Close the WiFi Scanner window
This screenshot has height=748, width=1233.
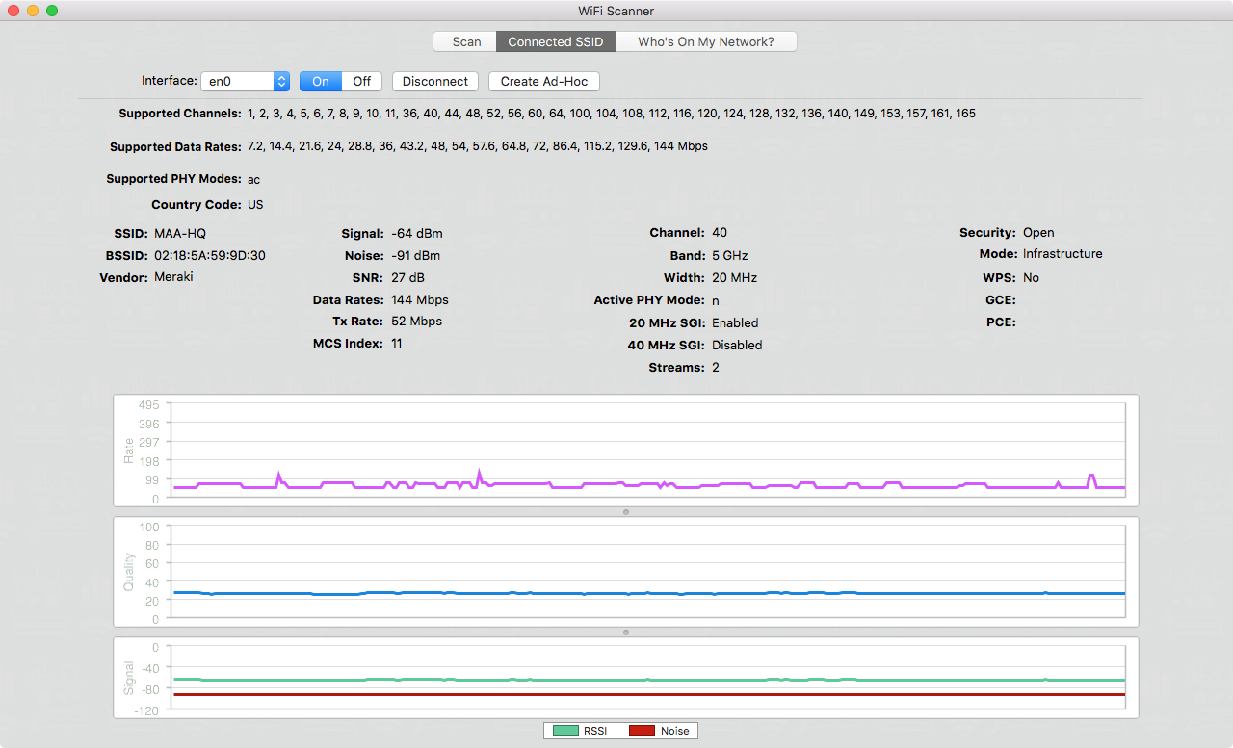point(13,11)
